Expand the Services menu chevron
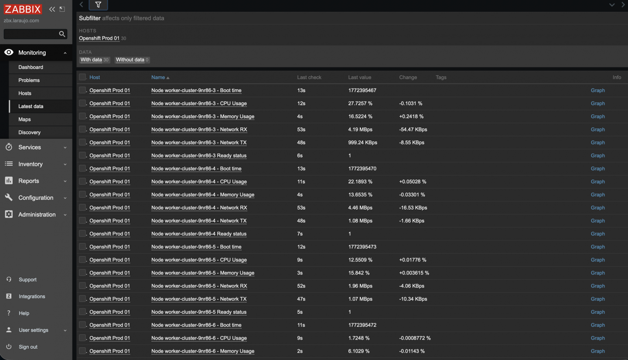The height and width of the screenshot is (360, 628). pyautogui.click(x=65, y=147)
